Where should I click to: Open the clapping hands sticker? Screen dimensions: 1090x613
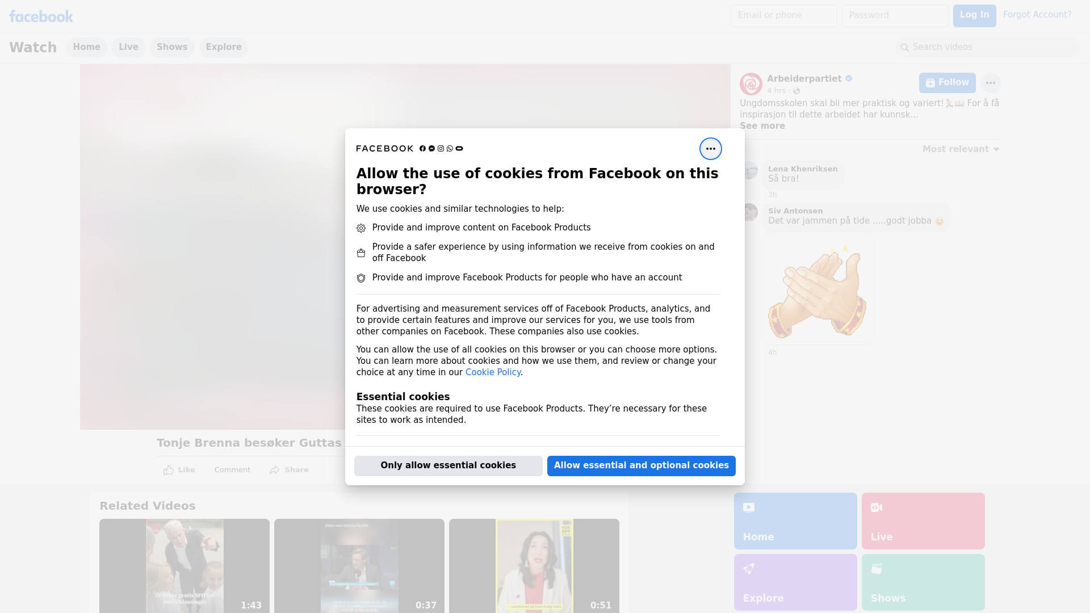[817, 289]
